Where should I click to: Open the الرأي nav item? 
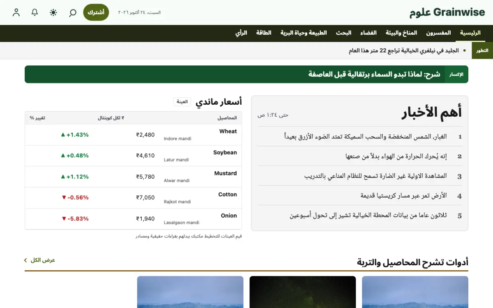[x=241, y=33]
